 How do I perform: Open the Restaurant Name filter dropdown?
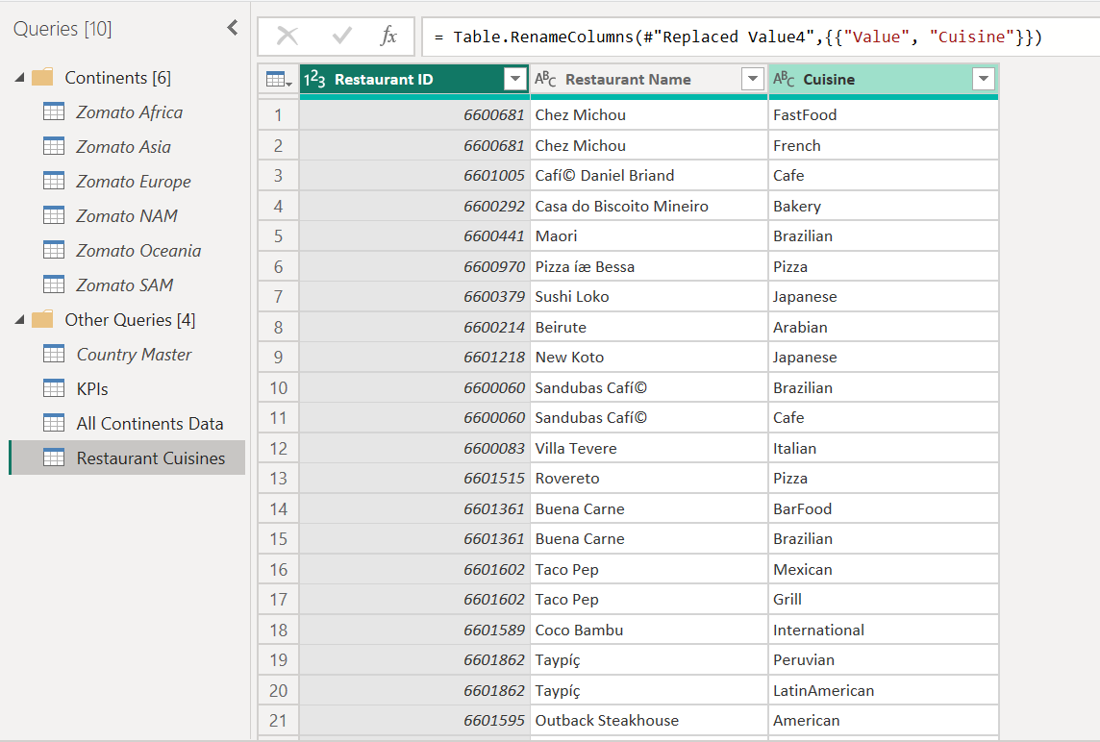(753, 80)
